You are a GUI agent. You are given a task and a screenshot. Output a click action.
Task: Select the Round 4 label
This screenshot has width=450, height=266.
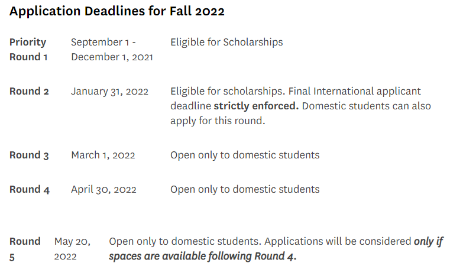30,189
